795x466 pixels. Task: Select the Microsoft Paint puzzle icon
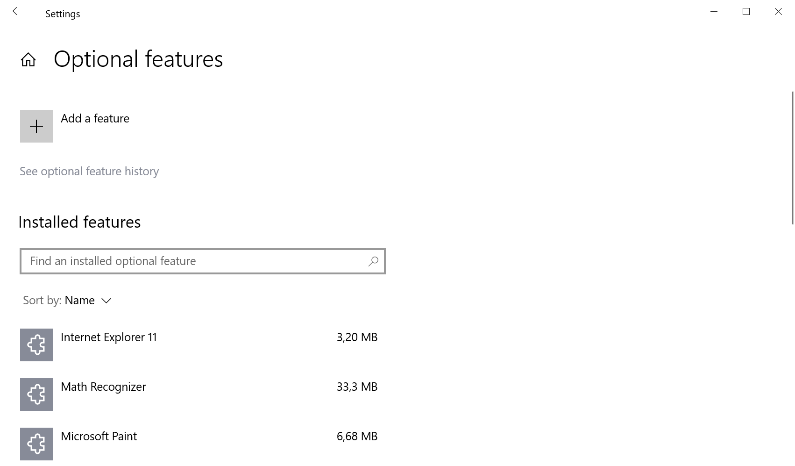[x=36, y=444]
